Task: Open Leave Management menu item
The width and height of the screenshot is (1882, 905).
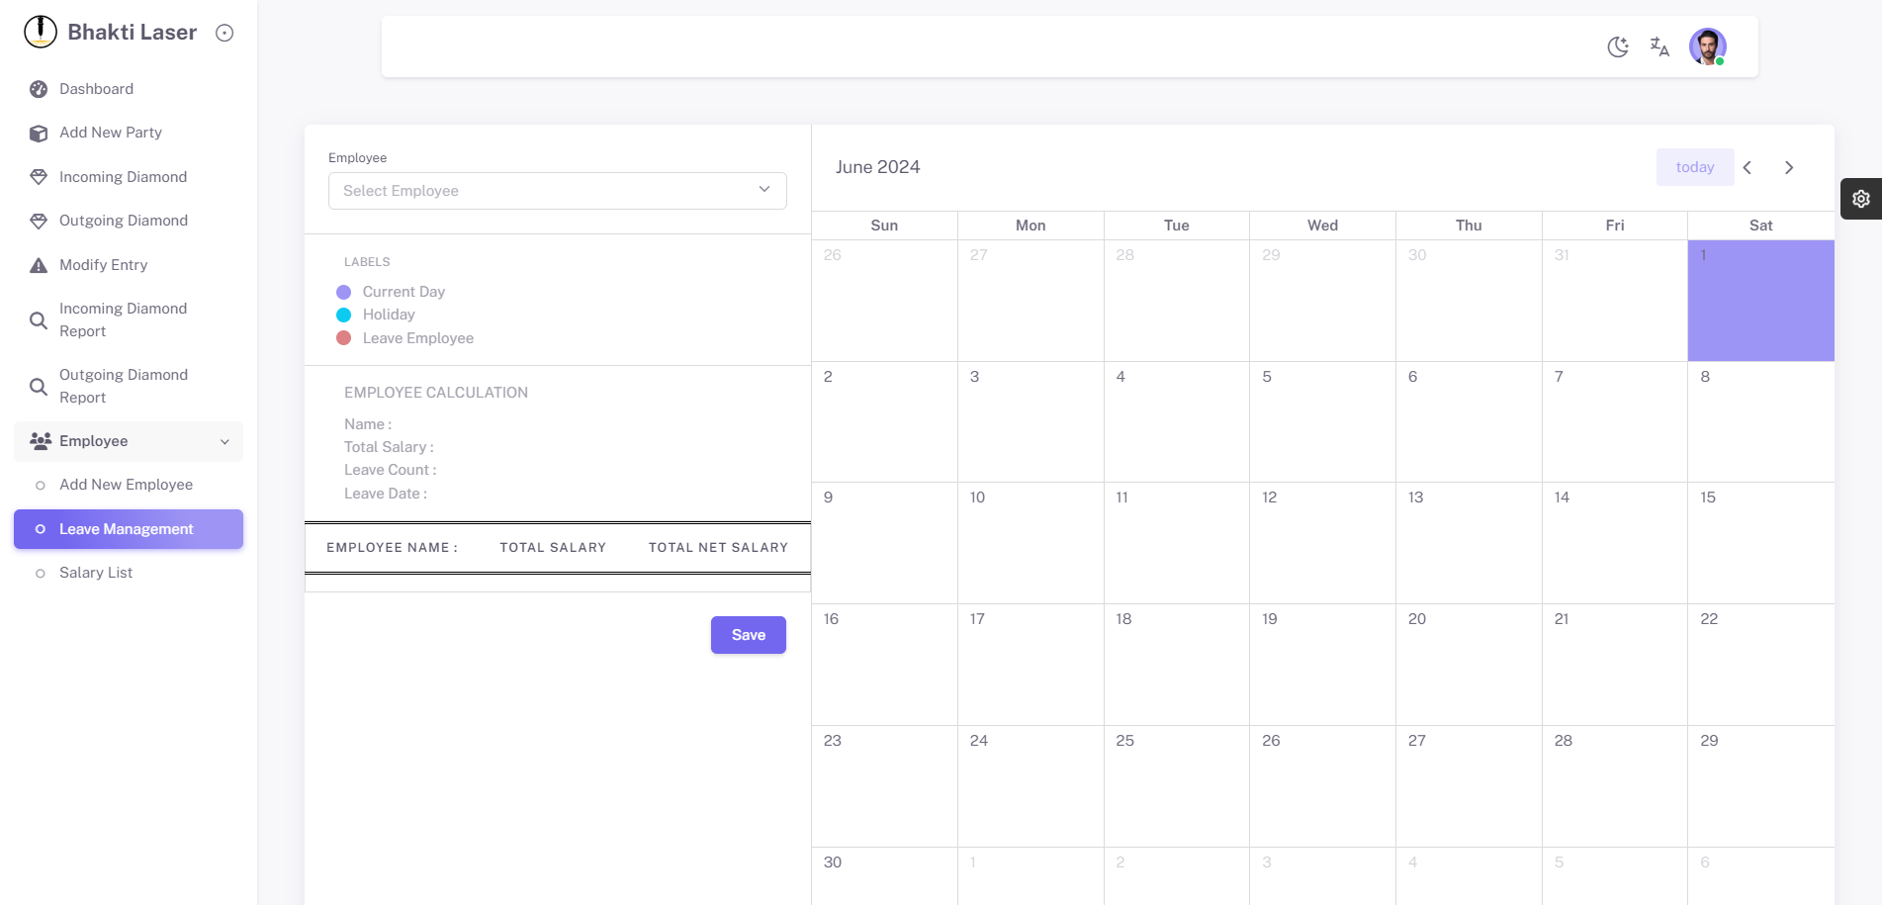Action: pos(127,529)
